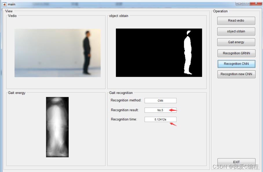This screenshot has height=172, width=263.
Task: Click the black-and-white silhouette image
Action: point(159,53)
